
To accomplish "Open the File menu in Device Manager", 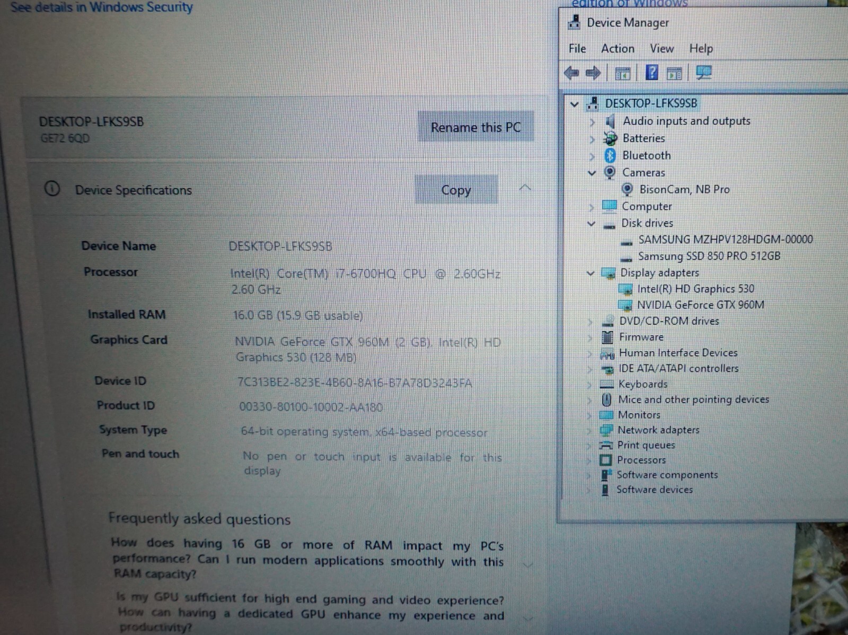I will point(577,49).
